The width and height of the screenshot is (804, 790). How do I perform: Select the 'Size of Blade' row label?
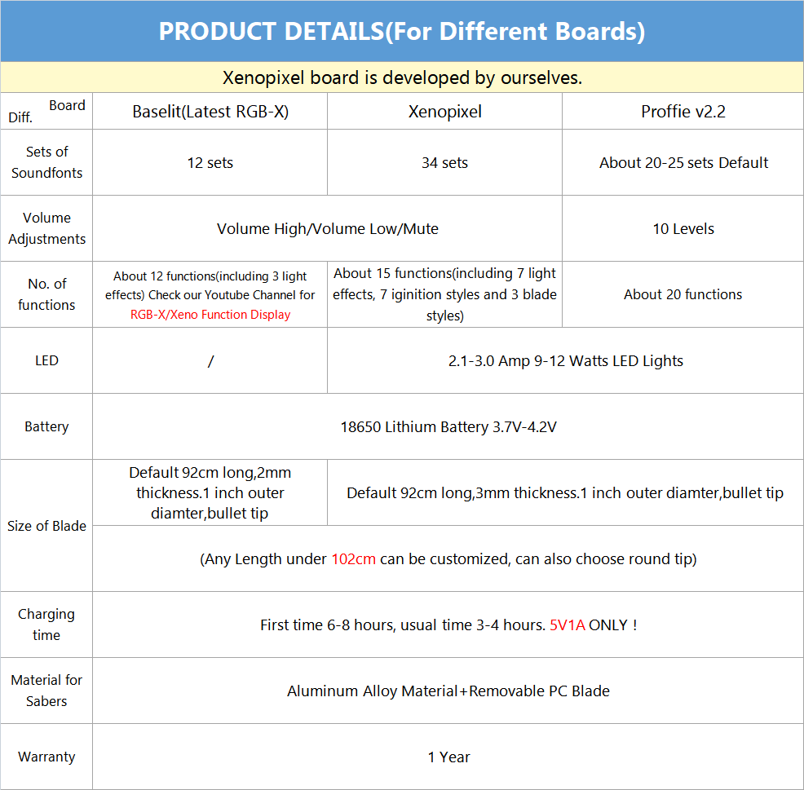46,526
